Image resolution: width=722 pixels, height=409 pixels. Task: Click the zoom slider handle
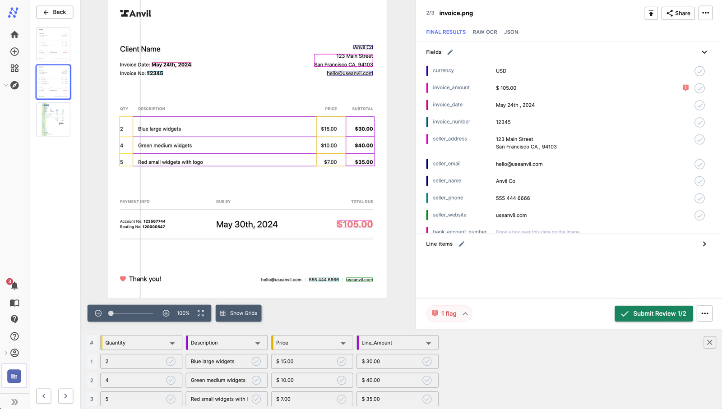tap(111, 313)
